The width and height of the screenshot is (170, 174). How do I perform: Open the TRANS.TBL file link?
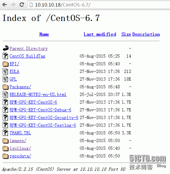(20, 133)
